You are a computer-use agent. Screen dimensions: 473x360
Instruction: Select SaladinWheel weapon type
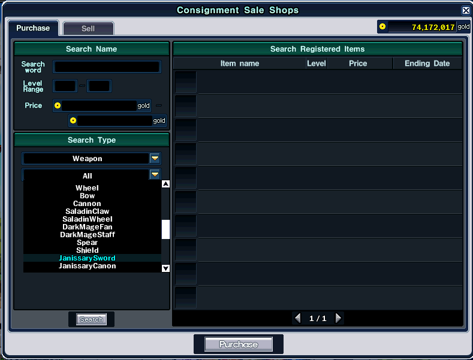pyautogui.click(x=87, y=219)
